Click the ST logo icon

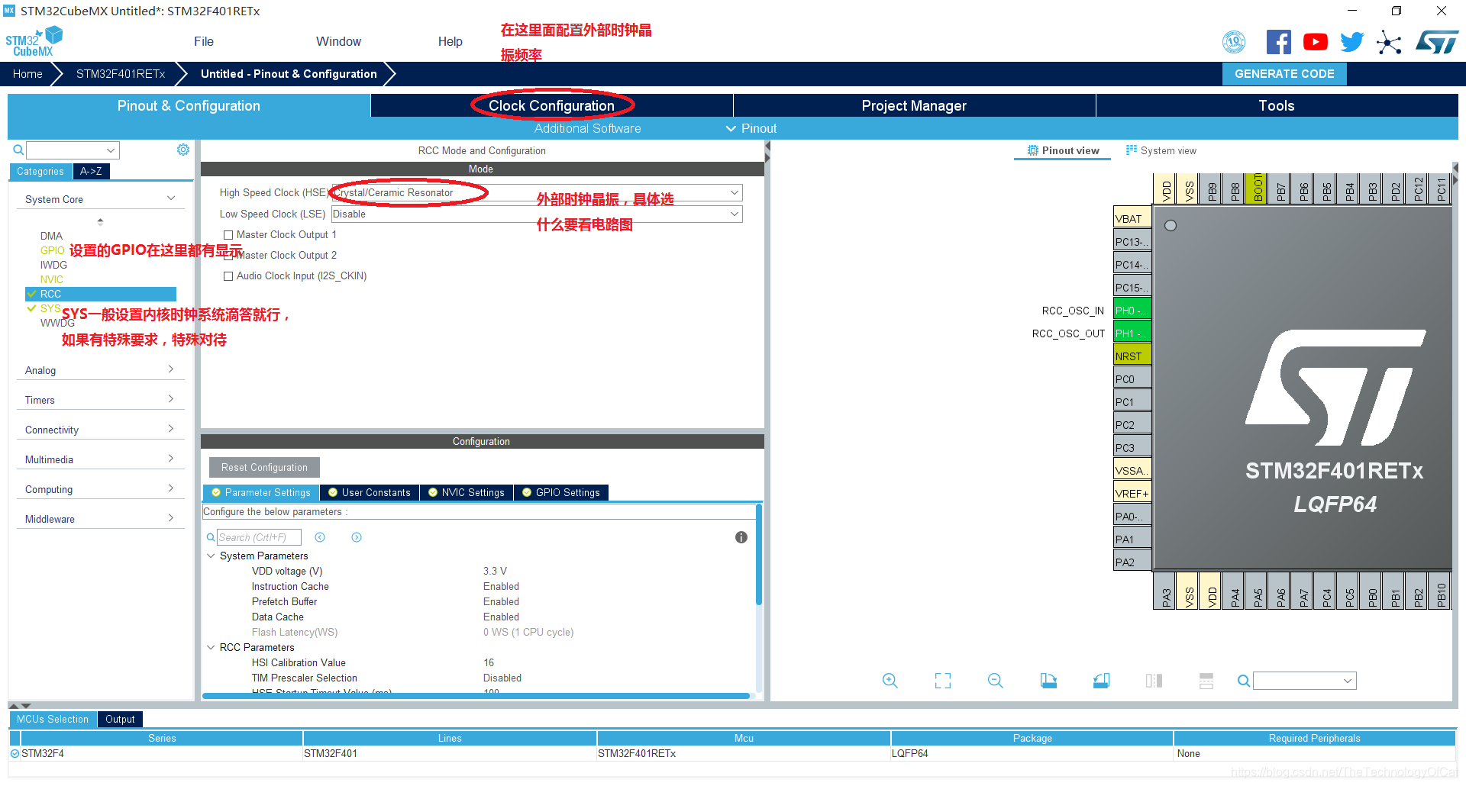[x=1437, y=42]
